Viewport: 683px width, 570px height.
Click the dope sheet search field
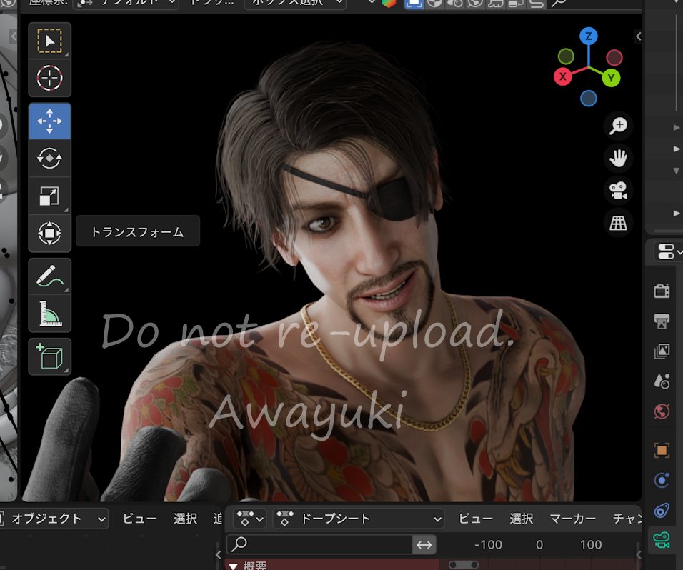coord(319,544)
